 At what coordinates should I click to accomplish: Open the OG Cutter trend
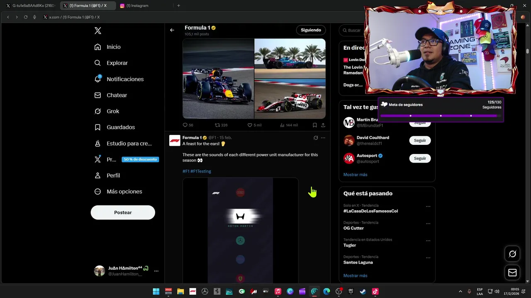(x=353, y=228)
